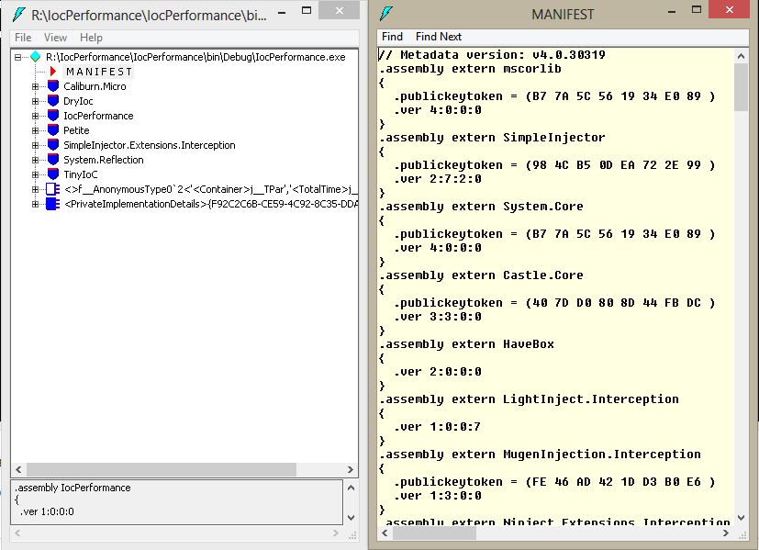Click the cyan diamond assembly icon
Image resolution: width=759 pixels, height=550 pixels.
[36, 57]
